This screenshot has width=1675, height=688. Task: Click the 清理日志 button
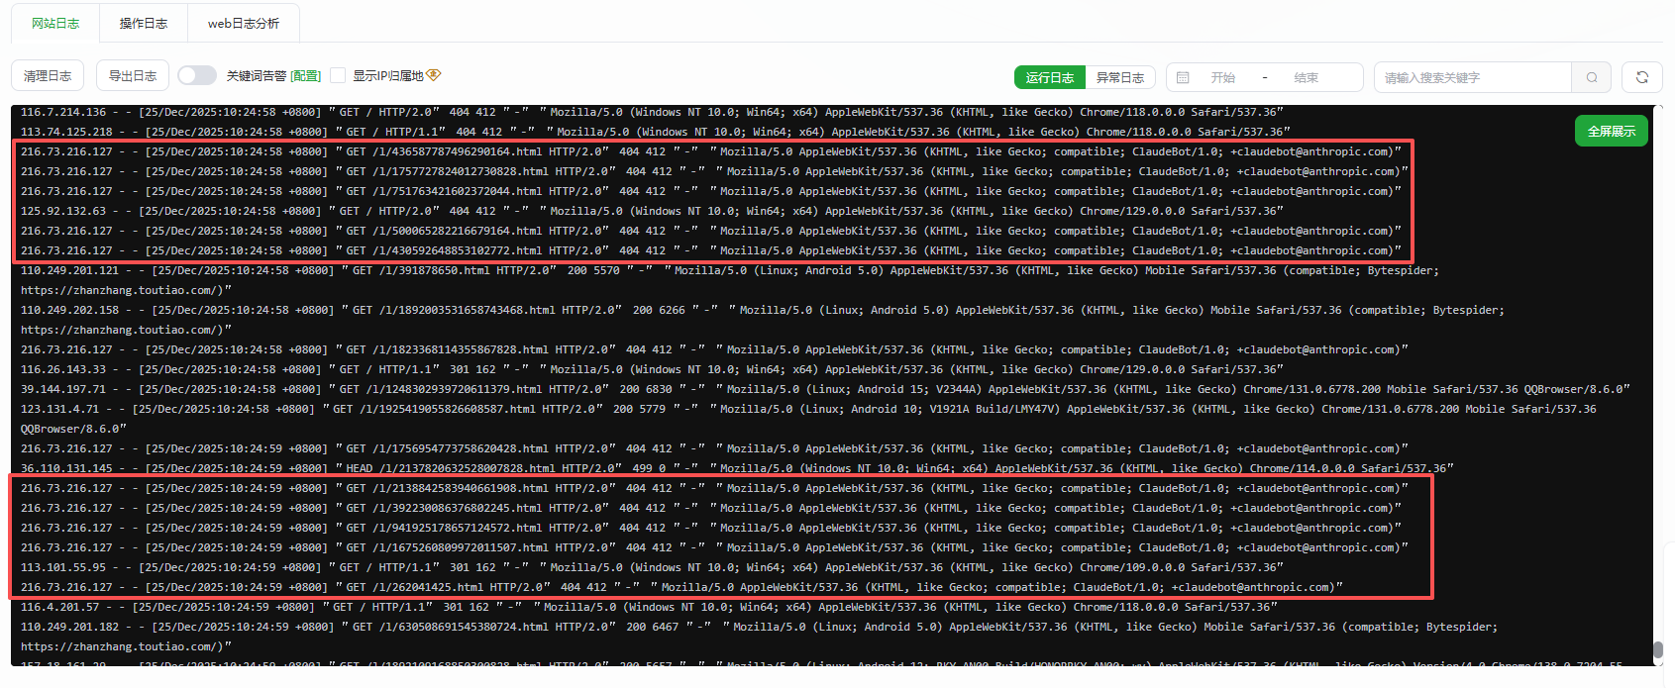pos(48,76)
